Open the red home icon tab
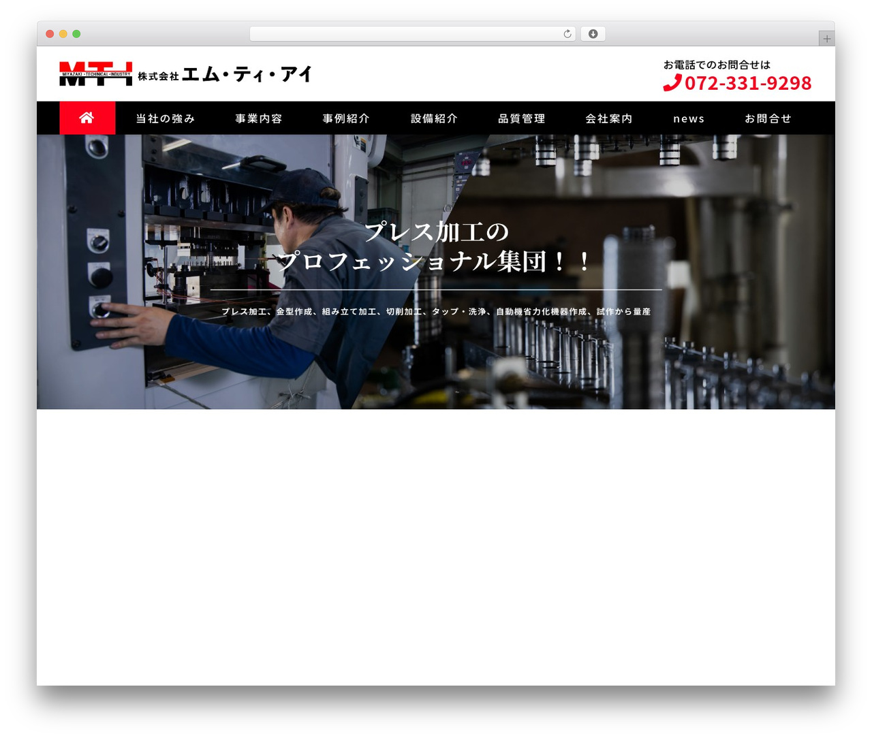 pyautogui.click(x=87, y=118)
